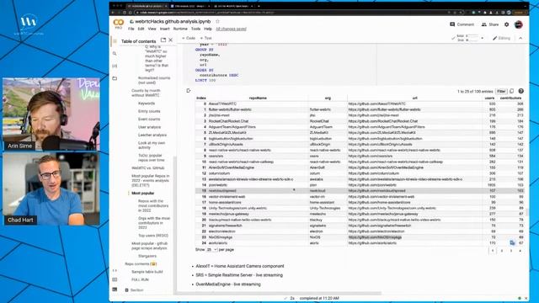Switch to the third browser tab
The height and width of the screenshot is (303, 539).
tap(233, 6)
